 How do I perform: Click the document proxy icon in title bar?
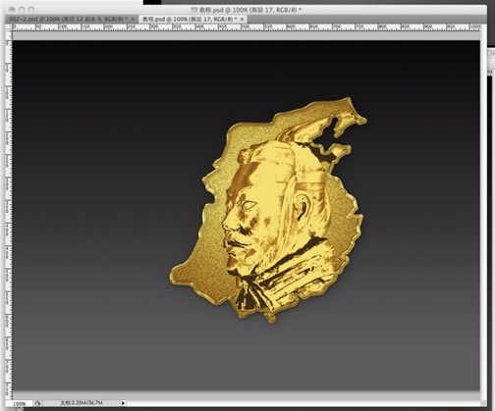click(193, 10)
